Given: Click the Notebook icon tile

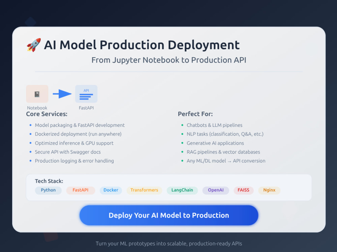Looking at the screenshot, I should point(37,94).
